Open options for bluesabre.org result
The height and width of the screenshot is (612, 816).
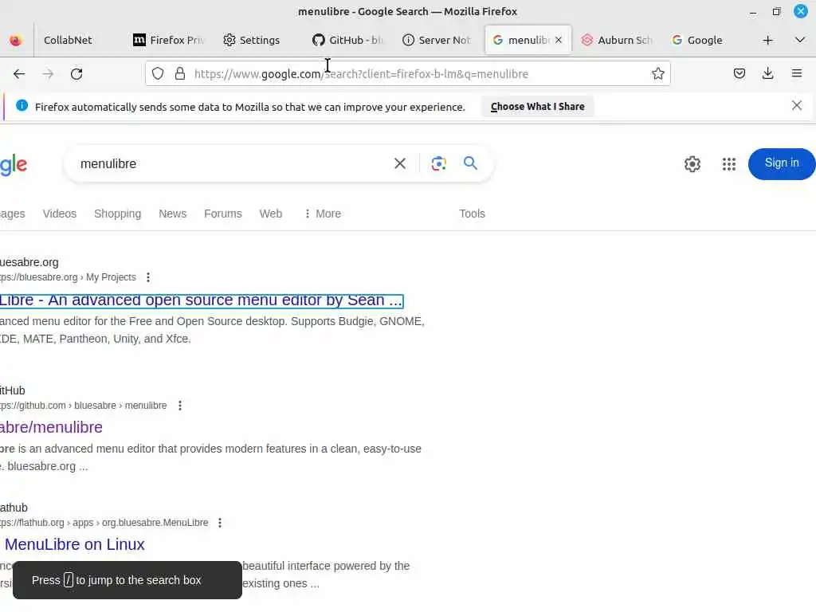(x=148, y=277)
